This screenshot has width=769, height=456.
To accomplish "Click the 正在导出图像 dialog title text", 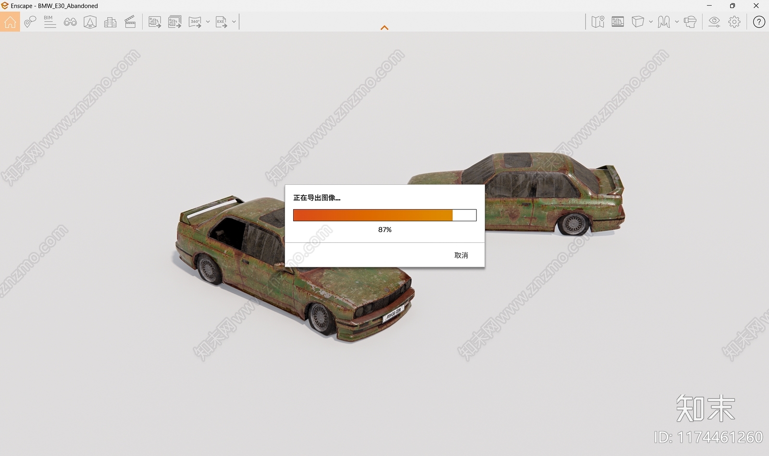I will [x=317, y=198].
